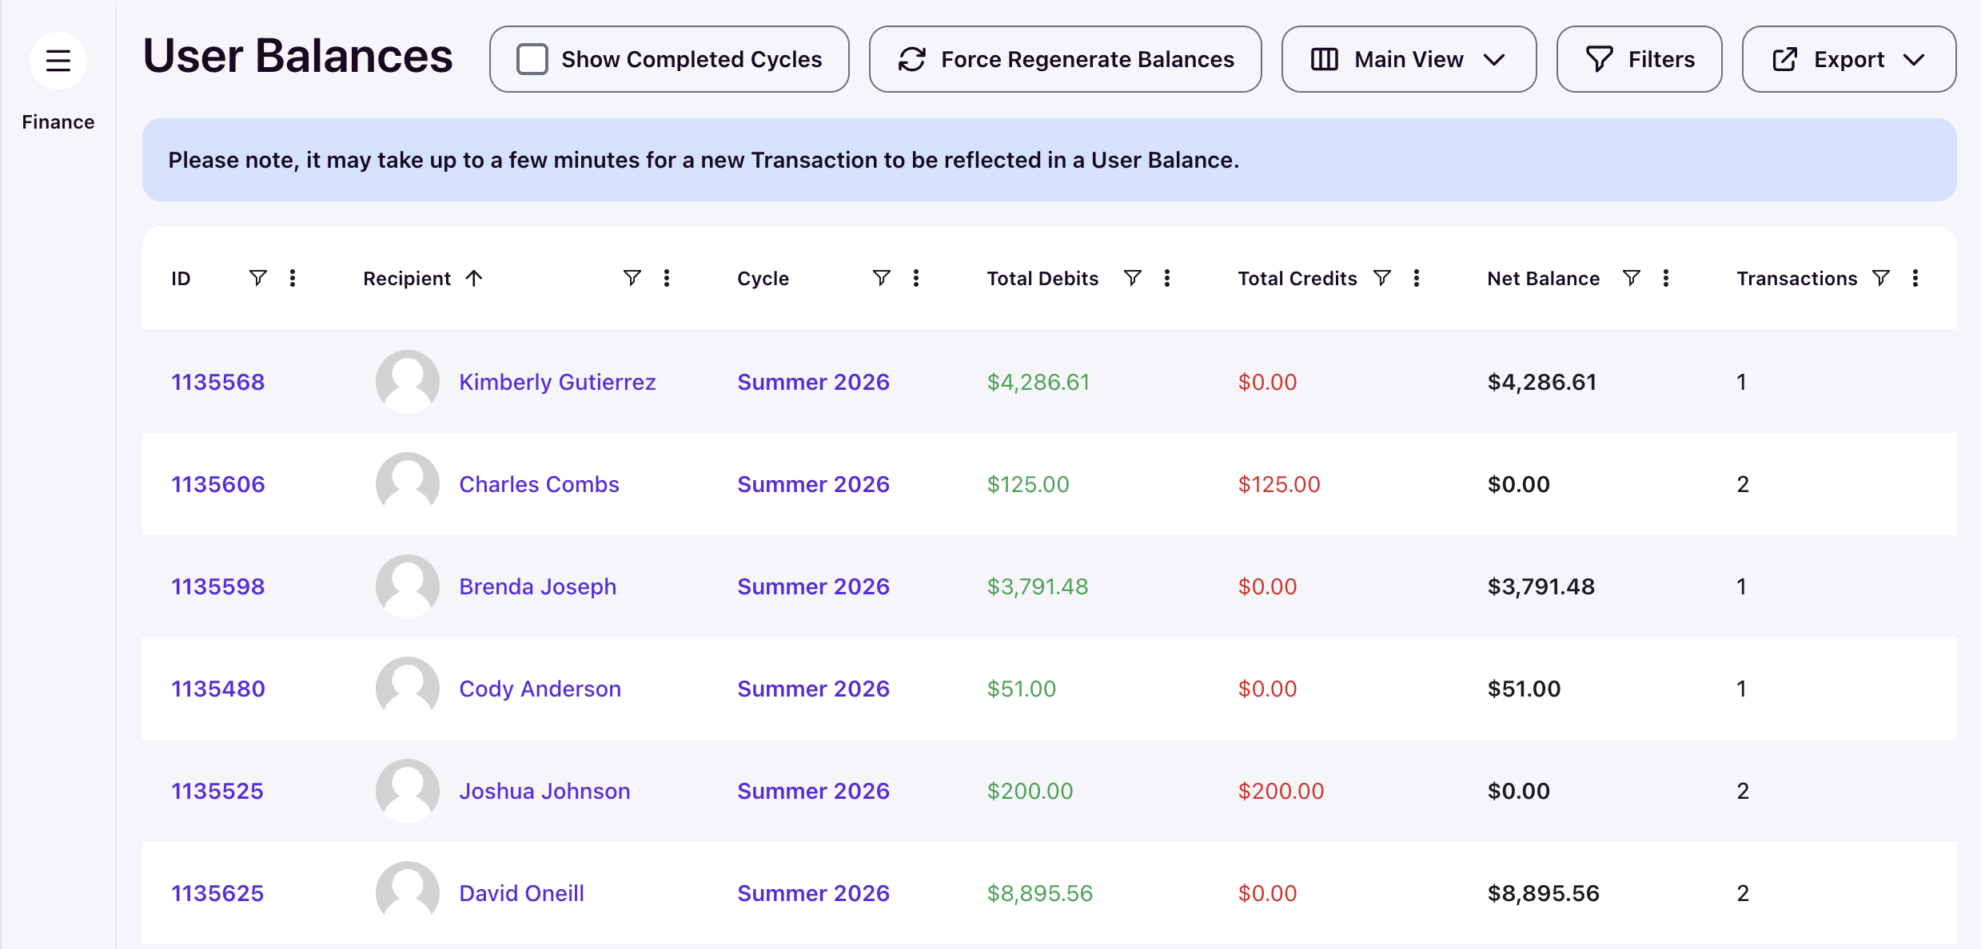Open Charles Combs recipient link
This screenshot has width=1981, height=949.
tap(539, 484)
